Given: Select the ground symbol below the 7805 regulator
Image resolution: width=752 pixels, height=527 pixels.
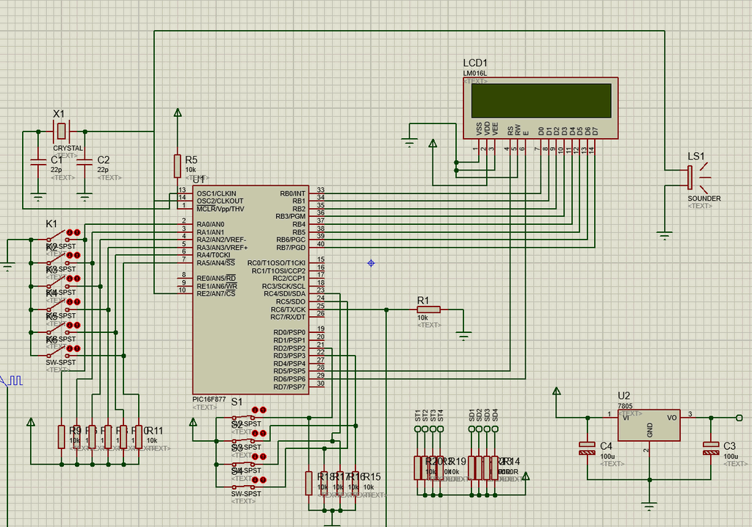Looking at the screenshot, I should click(649, 506).
